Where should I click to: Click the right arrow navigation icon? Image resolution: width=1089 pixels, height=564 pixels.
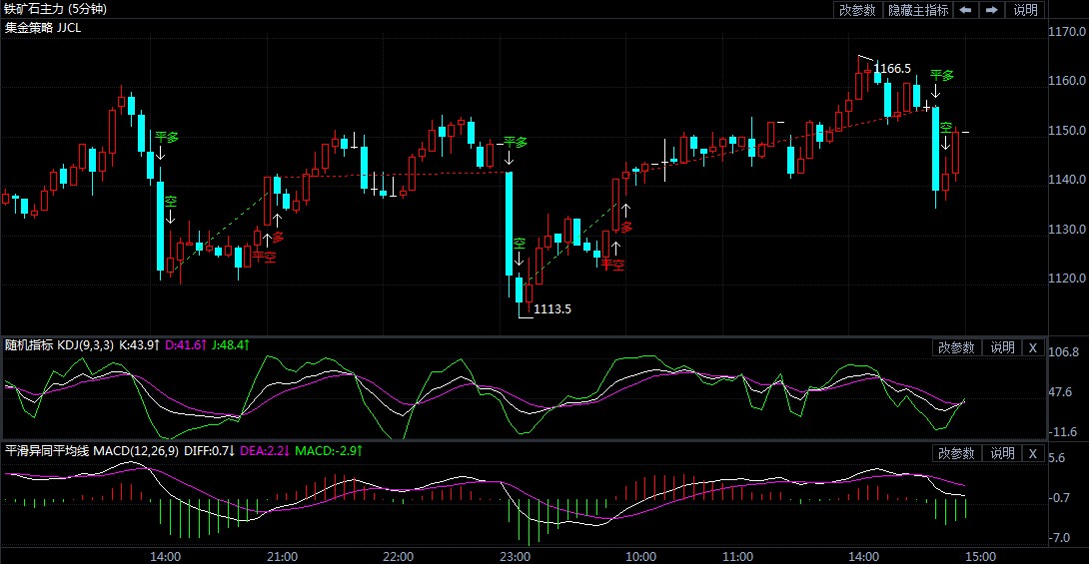click(992, 10)
